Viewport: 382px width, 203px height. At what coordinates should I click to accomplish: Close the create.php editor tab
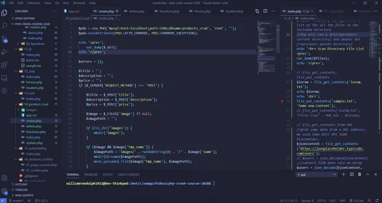click(117, 11)
